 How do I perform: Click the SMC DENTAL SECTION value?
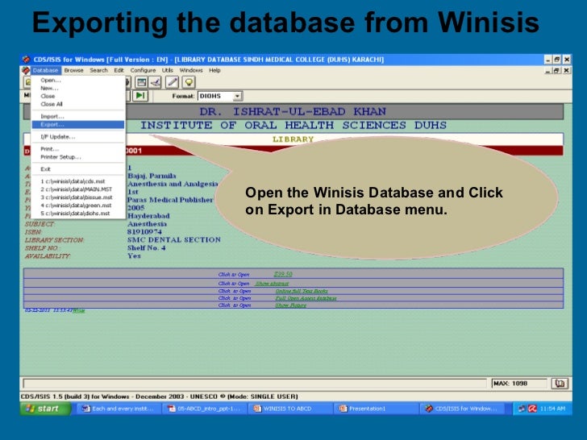[174, 240]
